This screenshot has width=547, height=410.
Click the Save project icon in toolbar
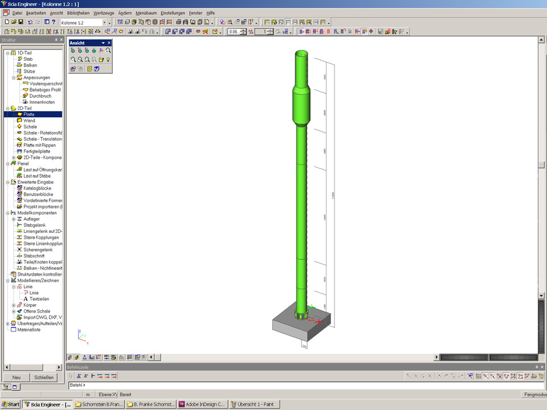click(21, 22)
